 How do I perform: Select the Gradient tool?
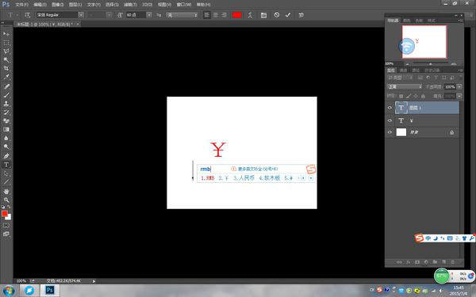[x=6, y=129]
